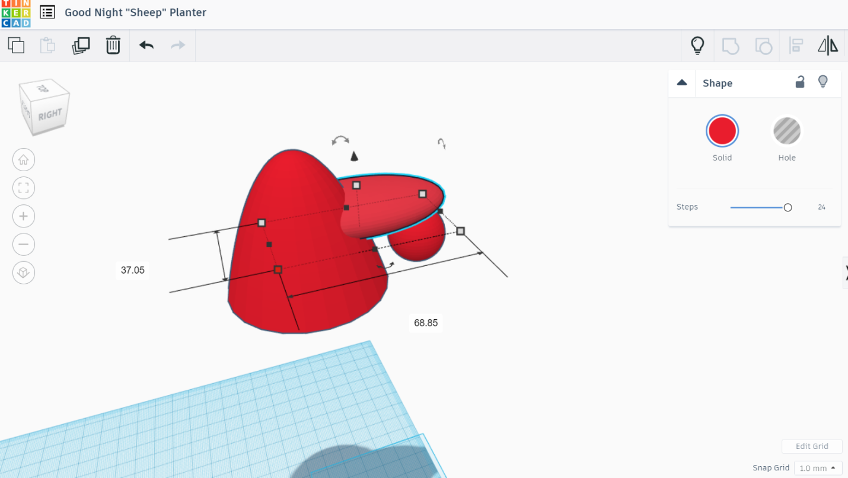The width and height of the screenshot is (848, 478).
Task: Show all hidden shapes via lightbulb
Action: (x=697, y=45)
